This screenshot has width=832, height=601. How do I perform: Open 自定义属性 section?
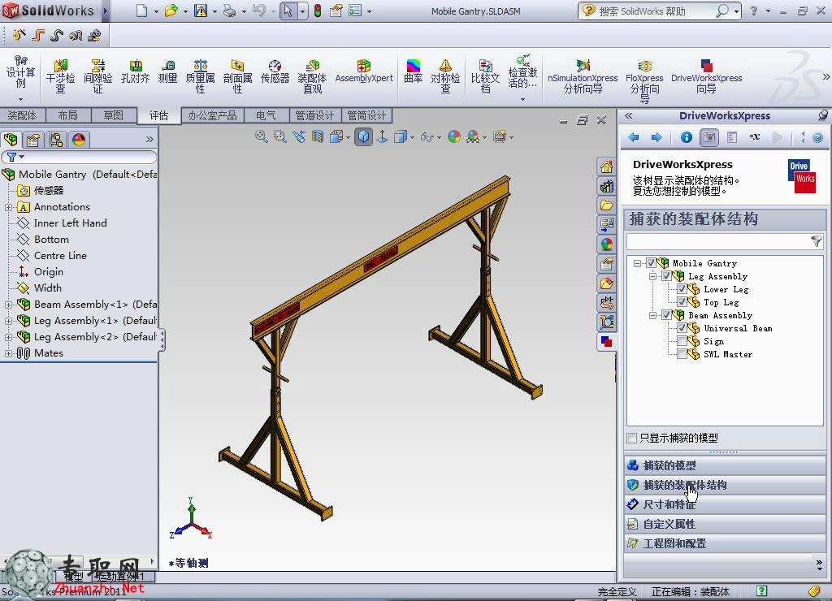(x=725, y=524)
